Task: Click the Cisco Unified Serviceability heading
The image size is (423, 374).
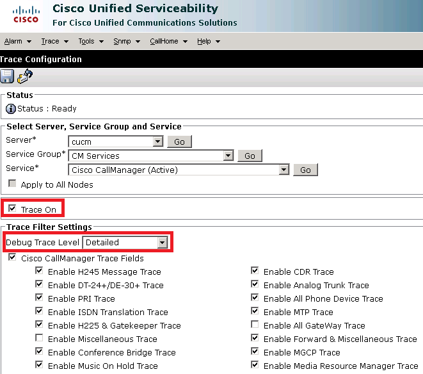Action: 135,8
